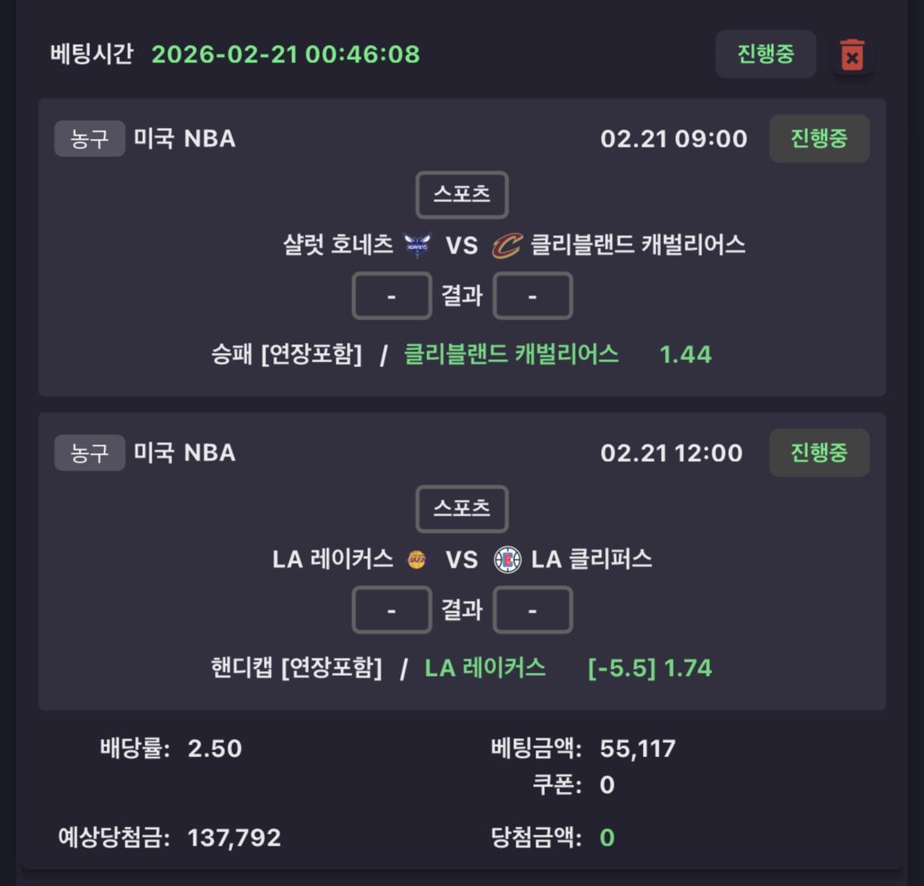The height and width of the screenshot is (886, 924).
Task: Click the Cavaliers score result box
Action: [x=532, y=296]
